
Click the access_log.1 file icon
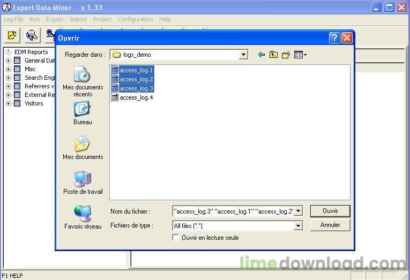pyautogui.click(x=115, y=70)
